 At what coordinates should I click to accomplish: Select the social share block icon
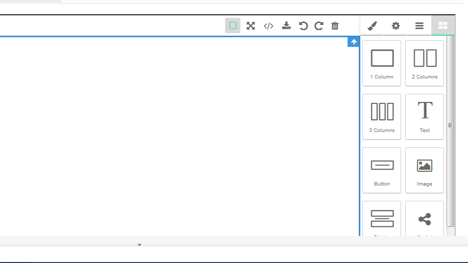(x=425, y=219)
